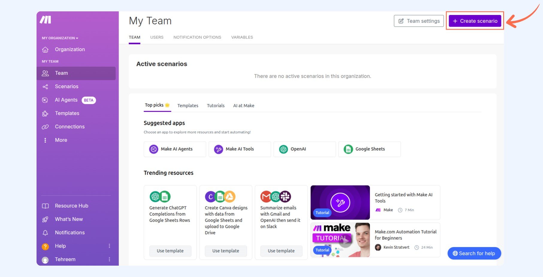Click the Make logo in sidebar

point(46,20)
